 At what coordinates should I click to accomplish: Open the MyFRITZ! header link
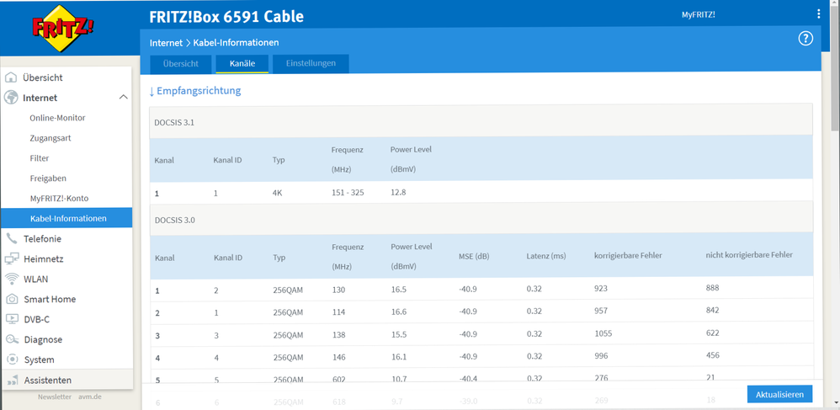[698, 15]
